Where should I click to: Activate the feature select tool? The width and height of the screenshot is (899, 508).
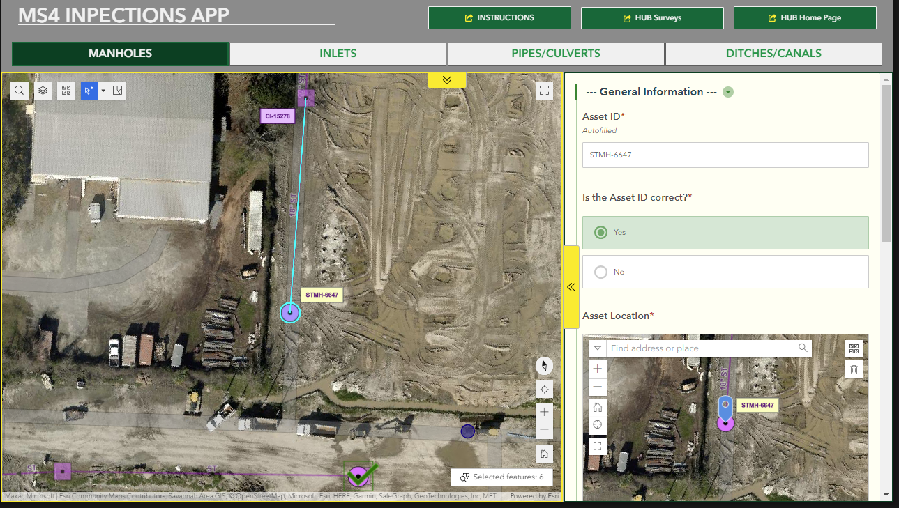pyautogui.click(x=91, y=90)
